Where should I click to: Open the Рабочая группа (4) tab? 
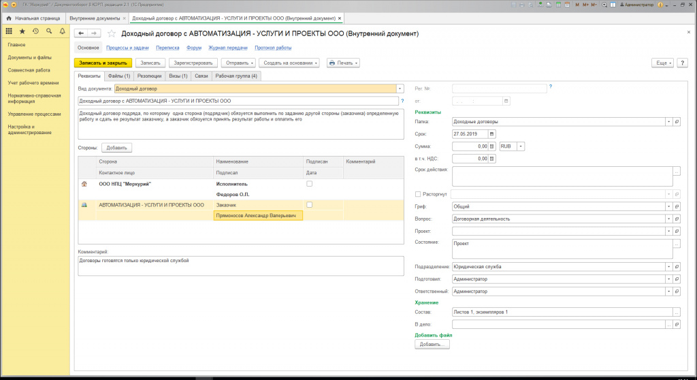236,76
